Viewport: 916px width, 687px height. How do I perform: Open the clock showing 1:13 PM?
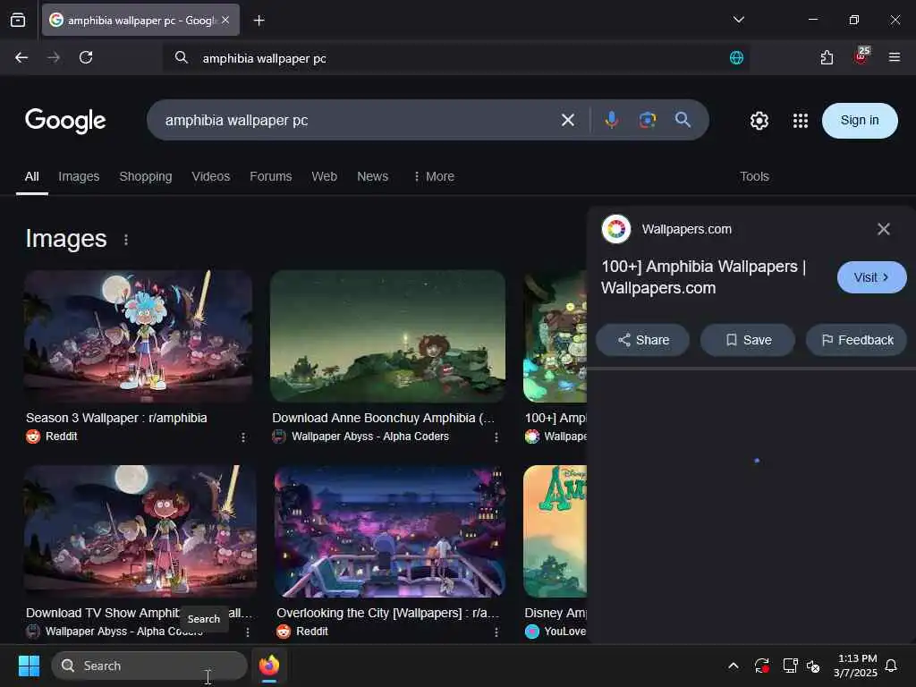pyautogui.click(x=855, y=666)
